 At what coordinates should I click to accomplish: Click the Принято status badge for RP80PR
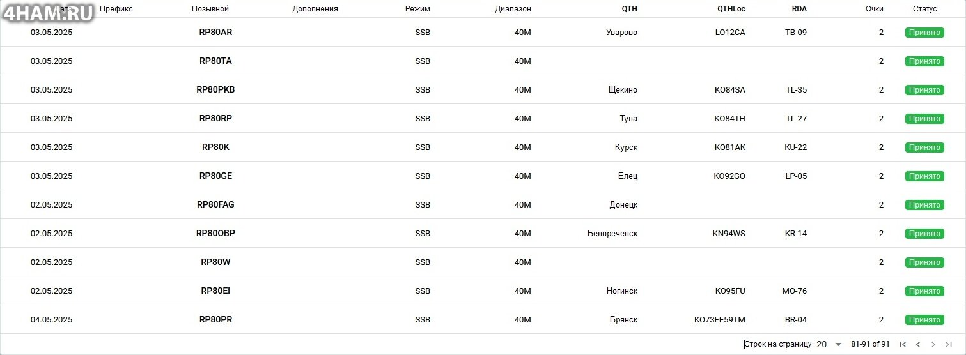point(924,320)
